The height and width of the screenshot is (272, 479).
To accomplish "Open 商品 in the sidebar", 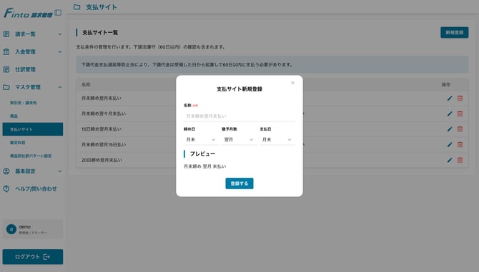I will point(14,116).
